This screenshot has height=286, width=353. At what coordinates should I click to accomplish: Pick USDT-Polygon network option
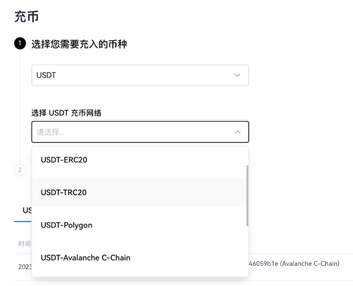138,225
